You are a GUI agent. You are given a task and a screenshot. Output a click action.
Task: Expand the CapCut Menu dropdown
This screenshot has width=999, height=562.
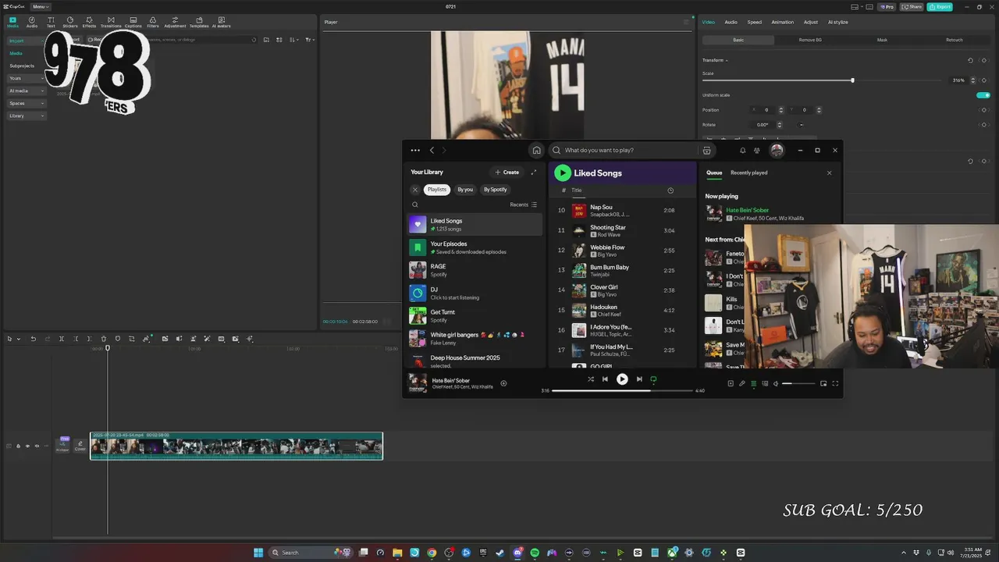[x=41, y=6]
